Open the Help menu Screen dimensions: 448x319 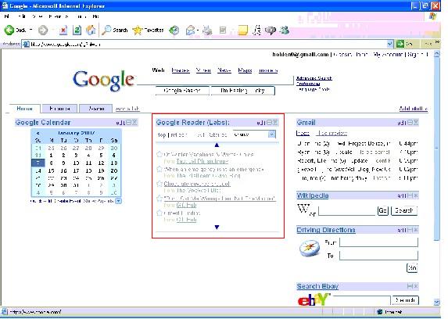[x=96, y=16]
